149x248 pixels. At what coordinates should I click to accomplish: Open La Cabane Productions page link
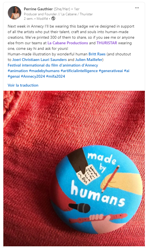point(68,43)
